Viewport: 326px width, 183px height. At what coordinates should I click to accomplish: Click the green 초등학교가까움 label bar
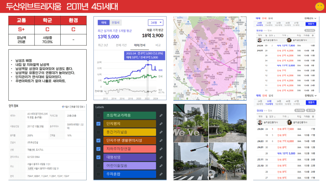point(129,115)
